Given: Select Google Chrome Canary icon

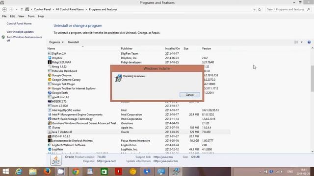Looking at the screenshot, I should (50, 80).
